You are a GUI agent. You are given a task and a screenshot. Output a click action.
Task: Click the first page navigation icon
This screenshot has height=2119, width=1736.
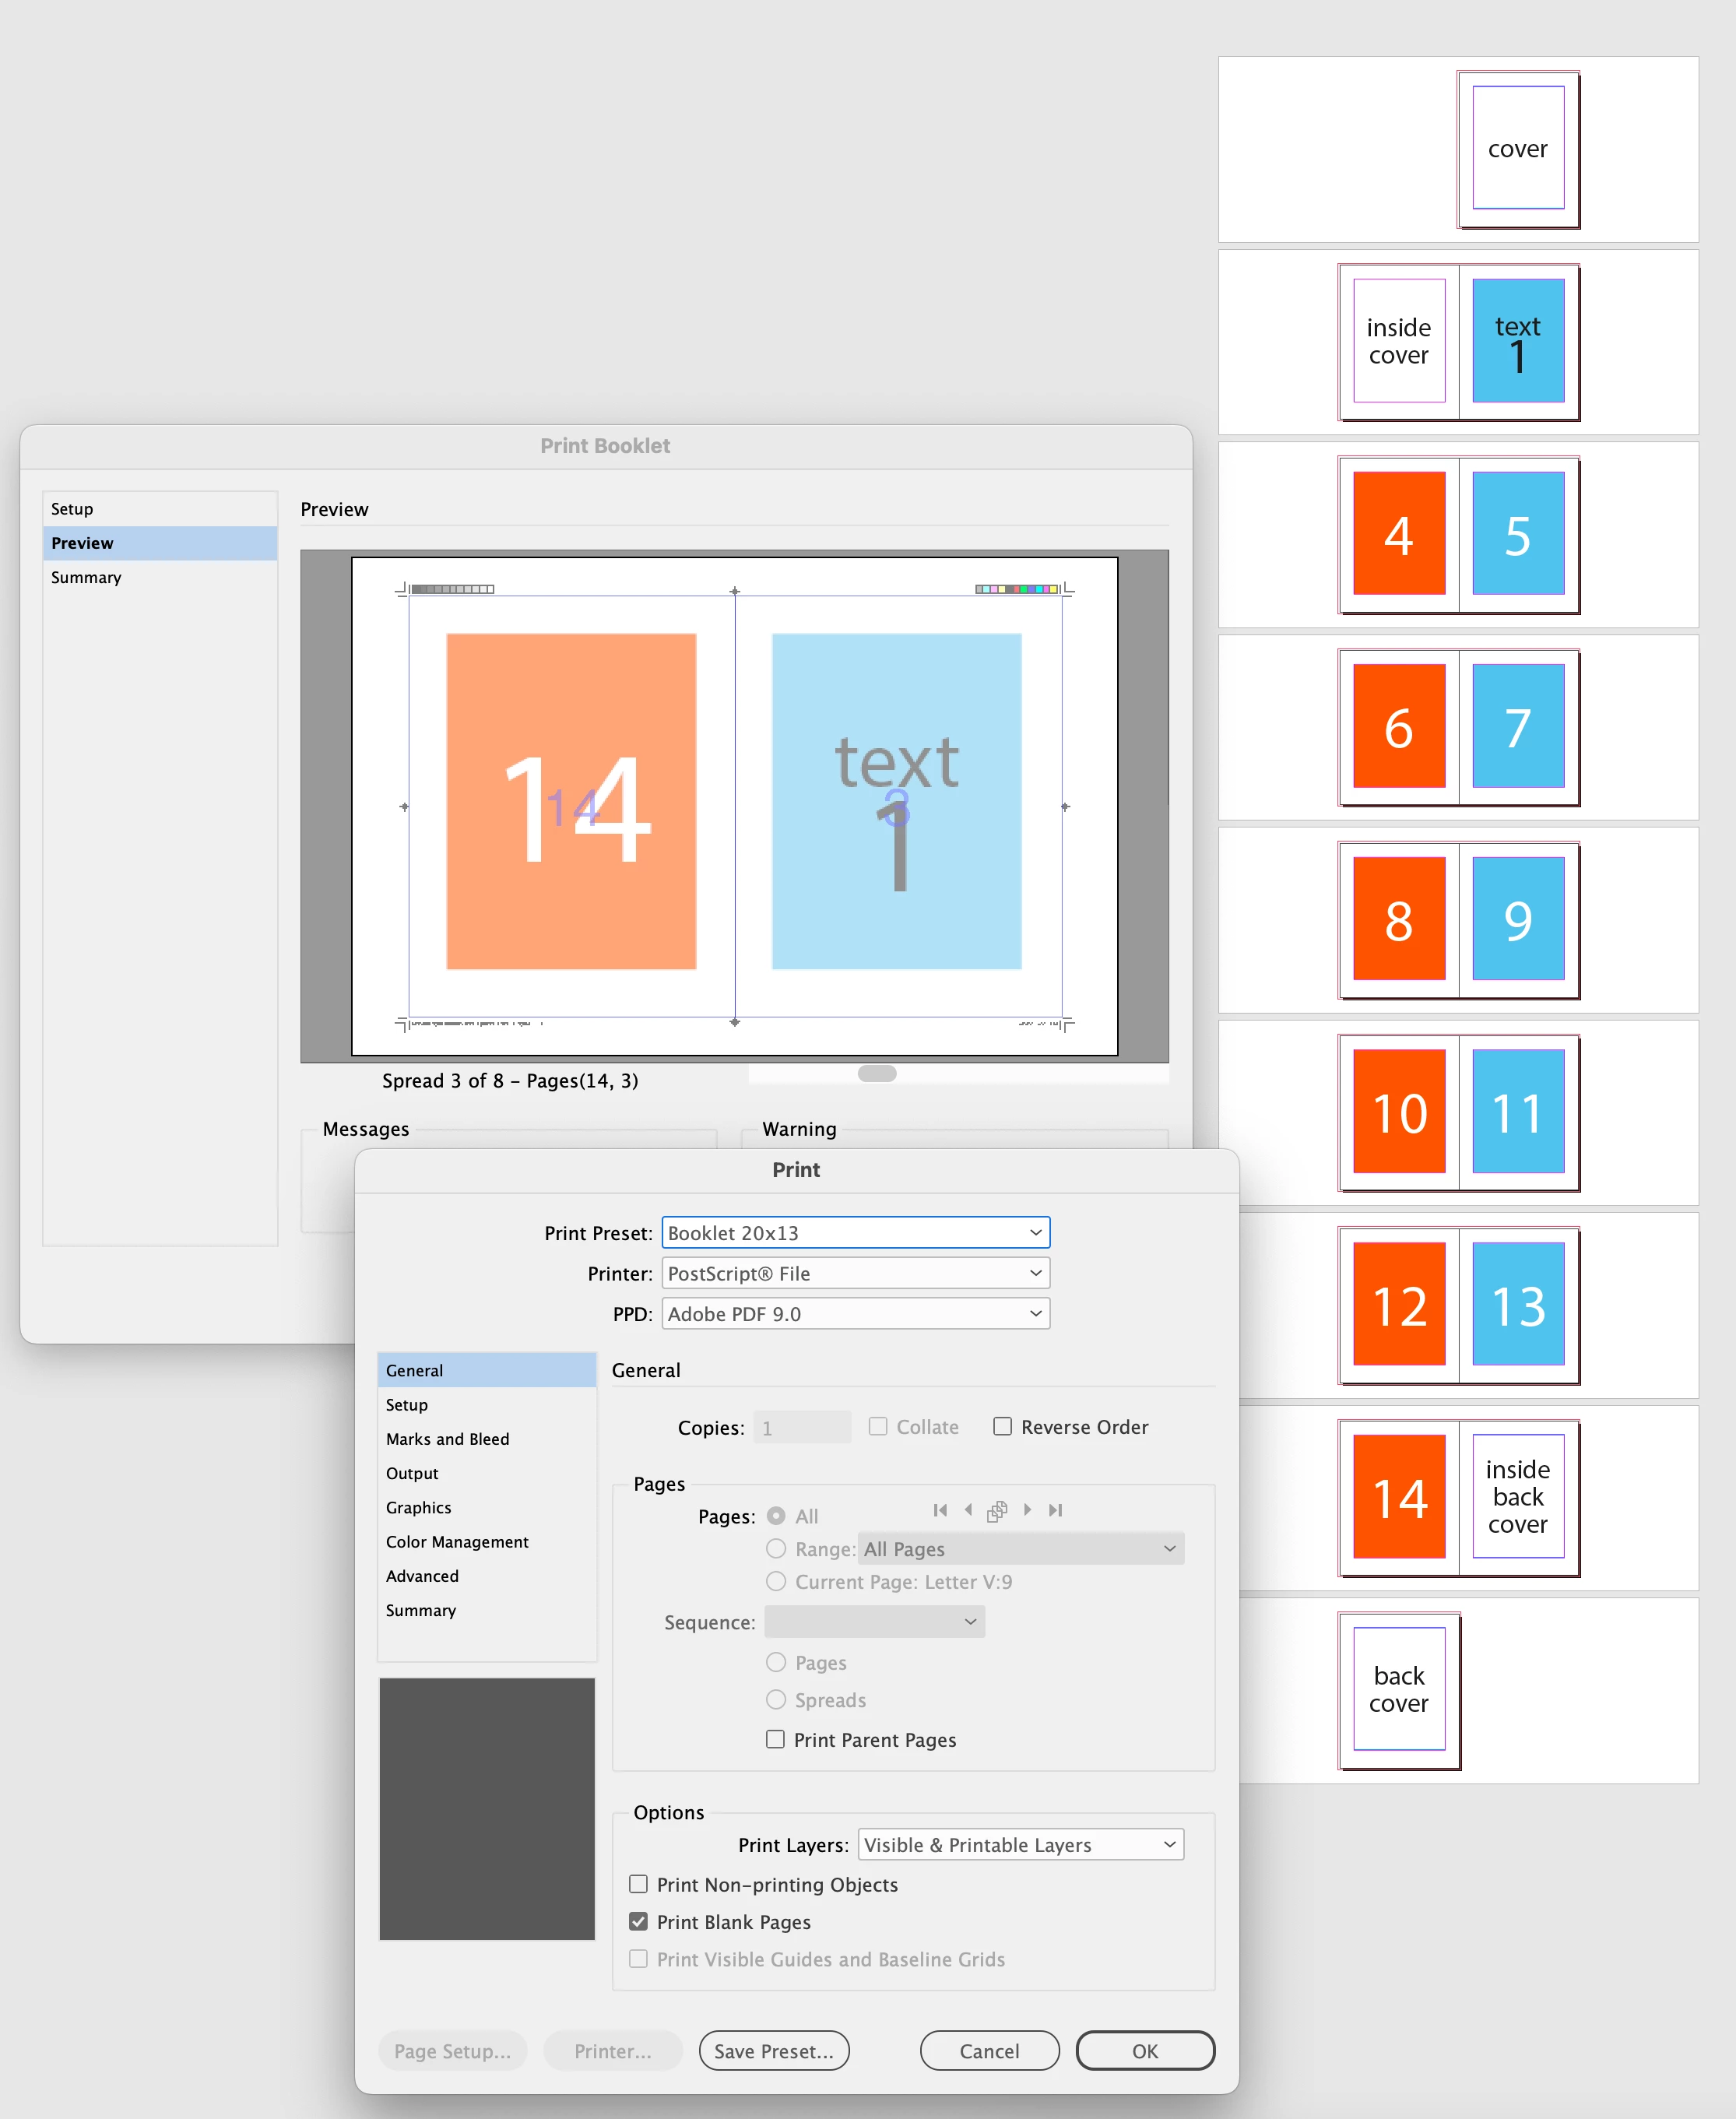click(x=940, y=1510)
